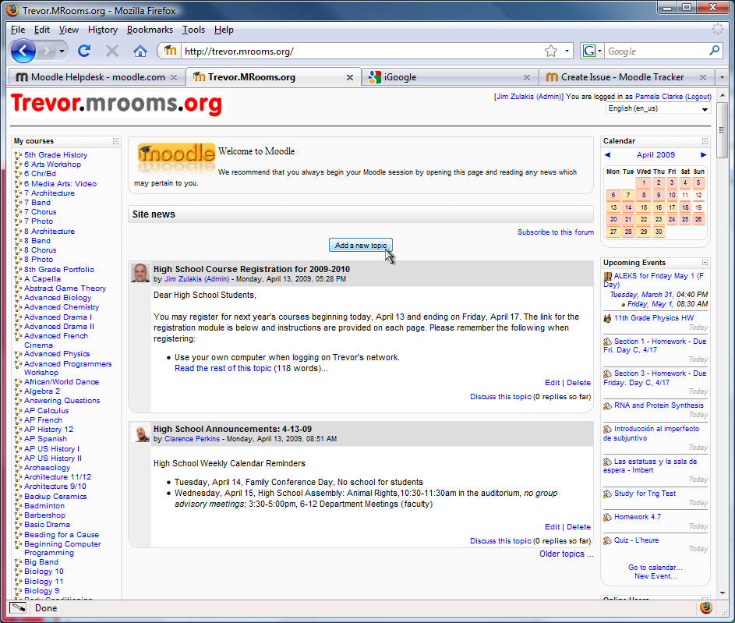Close the Moodle Helpdesk tab
This screenshot has width=735, height=623.
174,77
